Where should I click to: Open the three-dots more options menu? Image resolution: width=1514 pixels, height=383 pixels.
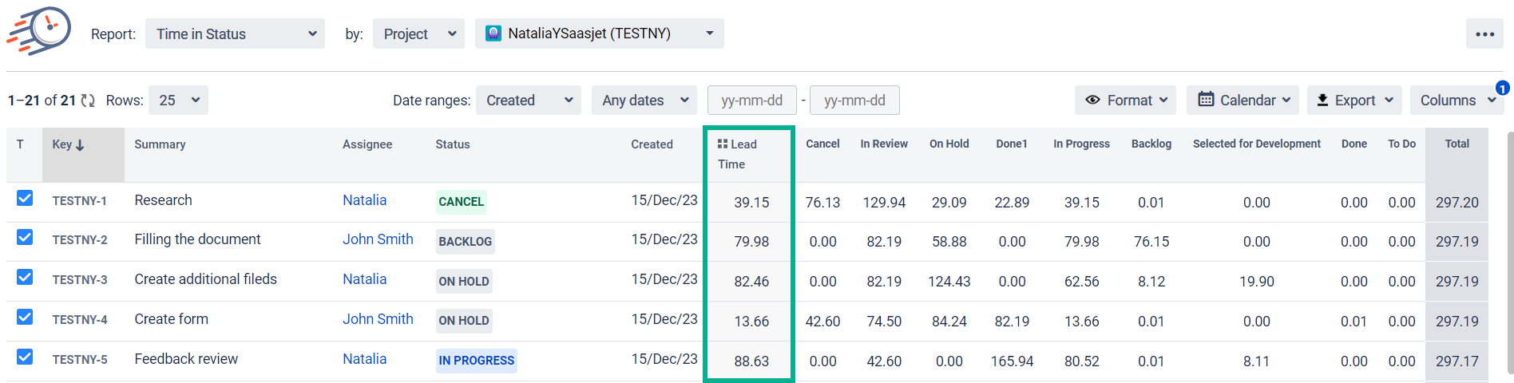[x=1484, y=34]
